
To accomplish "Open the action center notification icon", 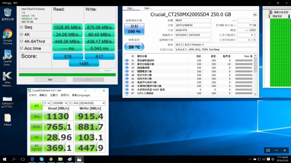I will click(x=268, y=159).
